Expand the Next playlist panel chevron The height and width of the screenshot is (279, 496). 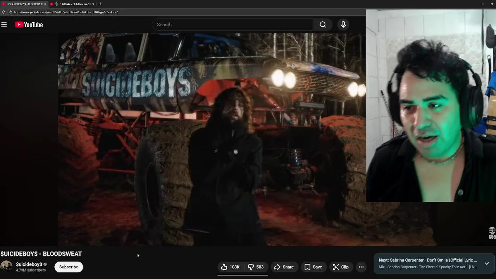pos(487,263)
